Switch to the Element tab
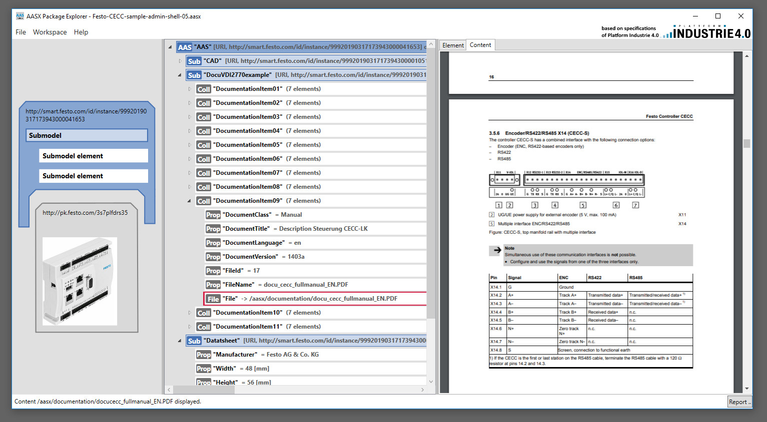This screenshot has height=422, width=767. [453, 45]
